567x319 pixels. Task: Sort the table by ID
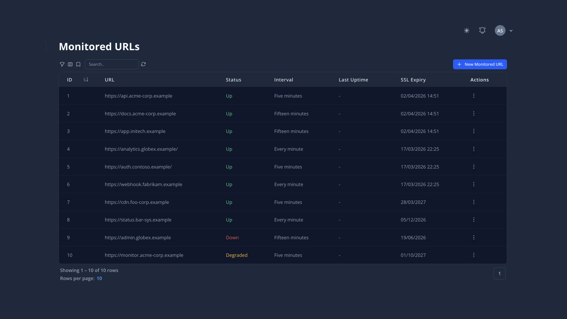(86, 80)
